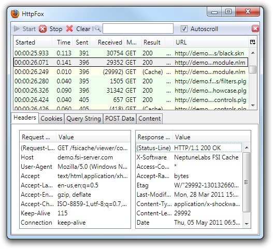Screen dimensions: 273x249
Task: Sort by Received column header
Action: click(x=107, y=42)
